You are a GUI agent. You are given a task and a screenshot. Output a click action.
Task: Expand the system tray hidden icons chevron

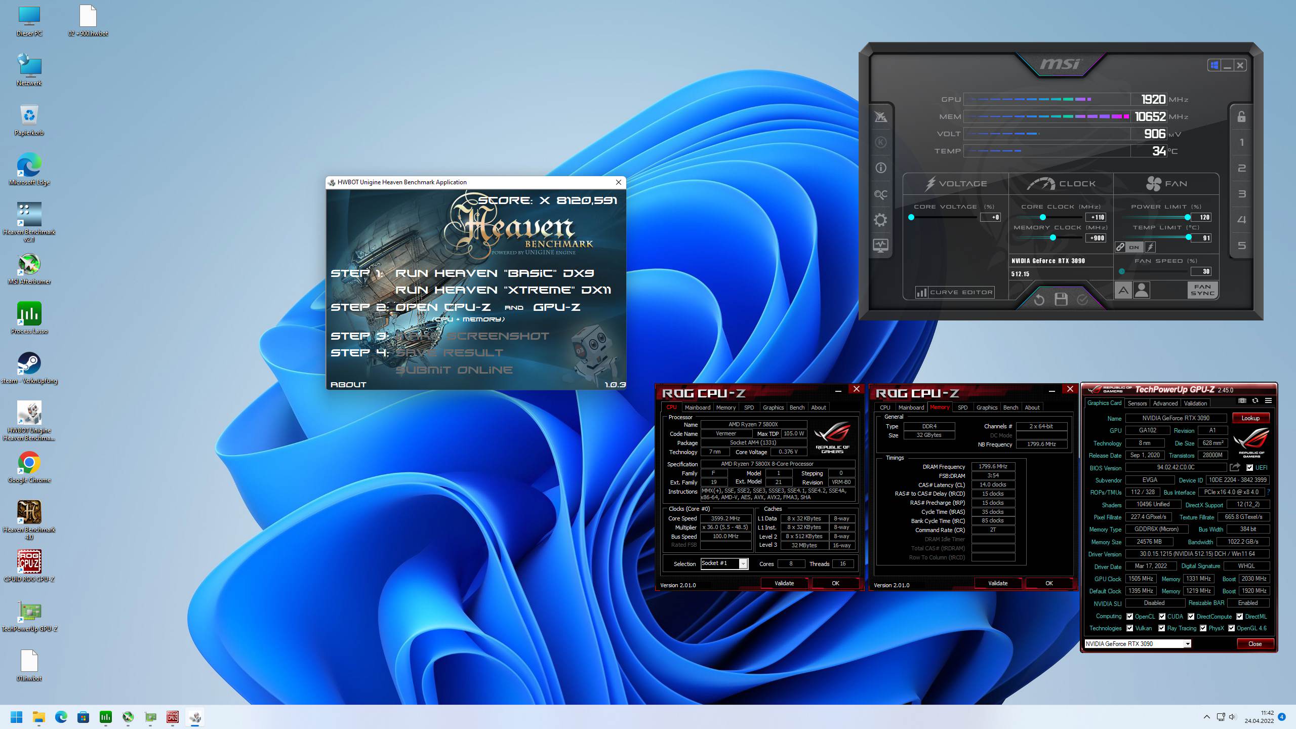click(x=1207, y=717)
